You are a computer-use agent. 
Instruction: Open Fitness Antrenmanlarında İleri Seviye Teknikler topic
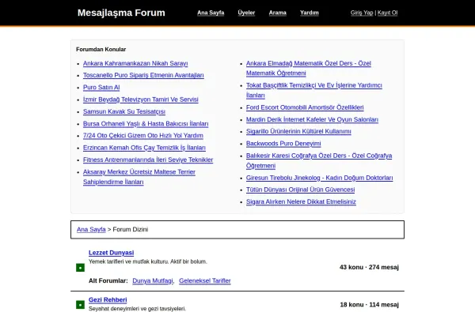point(148,160)
